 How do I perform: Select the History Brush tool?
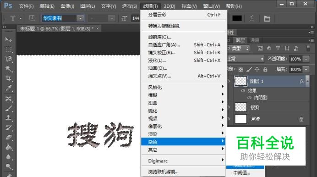tap(8, 127)
